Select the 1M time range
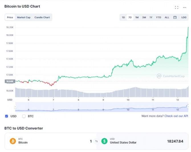The image size is (191, 152). pyautogui.click(x=137, y=17)
